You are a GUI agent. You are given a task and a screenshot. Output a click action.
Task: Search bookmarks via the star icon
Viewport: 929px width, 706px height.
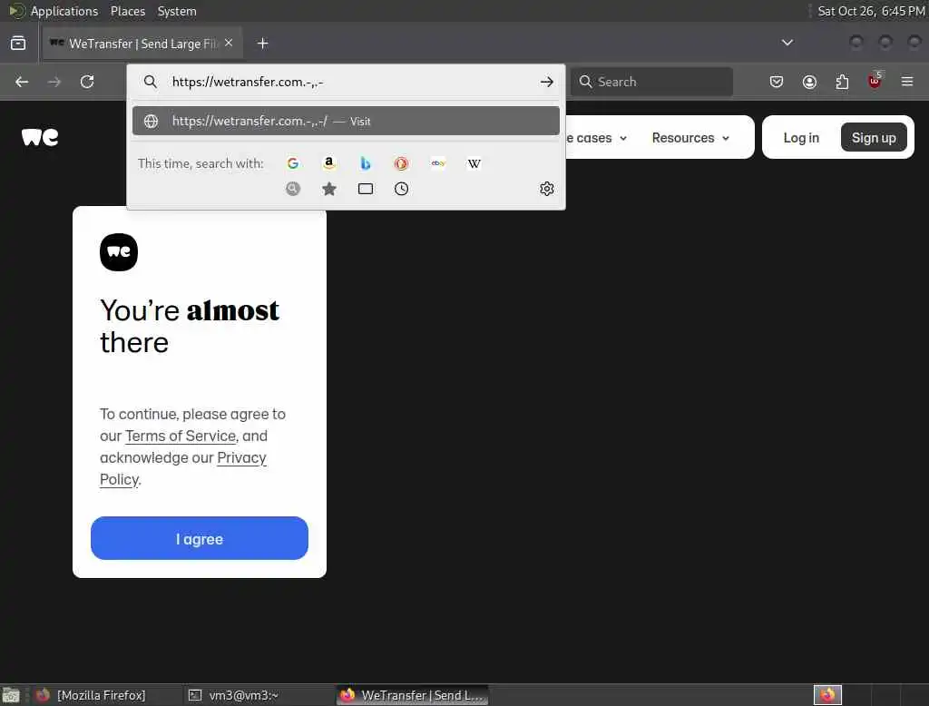click(328, 189)
